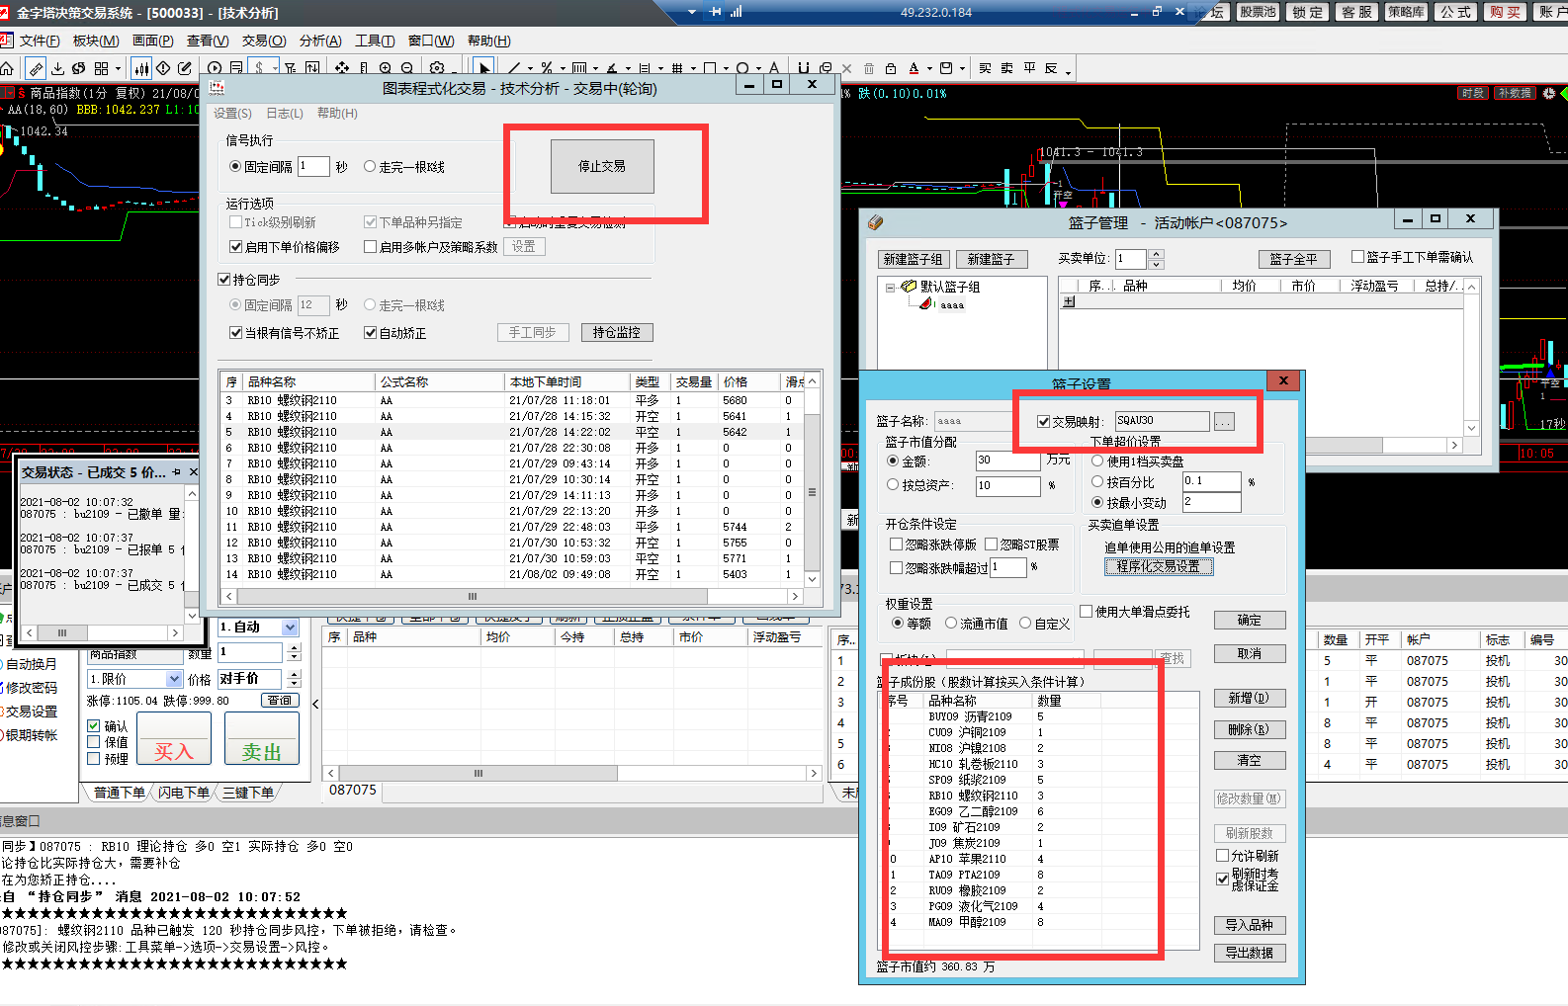
Task: Click the download data arrow icon
Action: (x=57, y=68)
